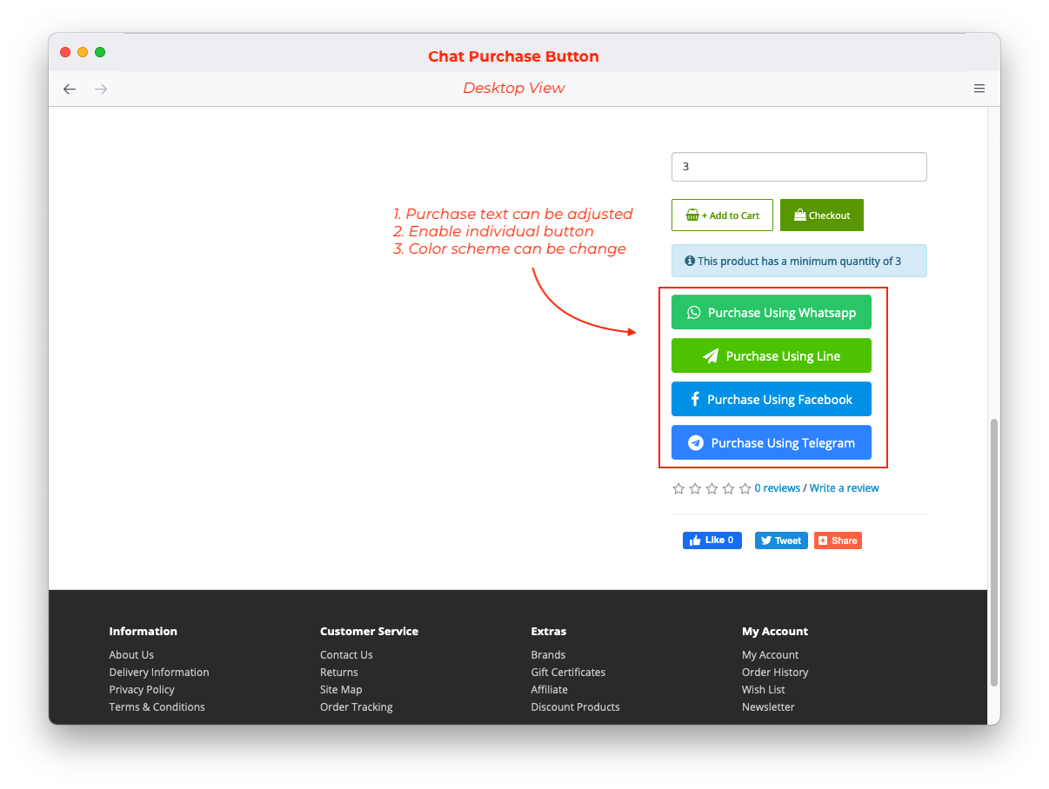Click the Add to Cart button
This screenshot has width=1049, height=789.
(722, 215)
